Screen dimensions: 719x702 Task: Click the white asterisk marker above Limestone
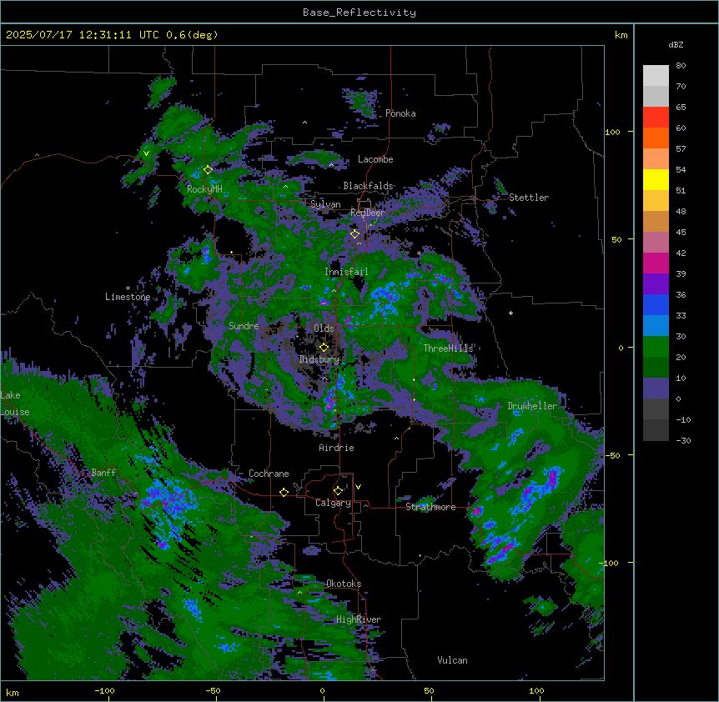point(128,288)
